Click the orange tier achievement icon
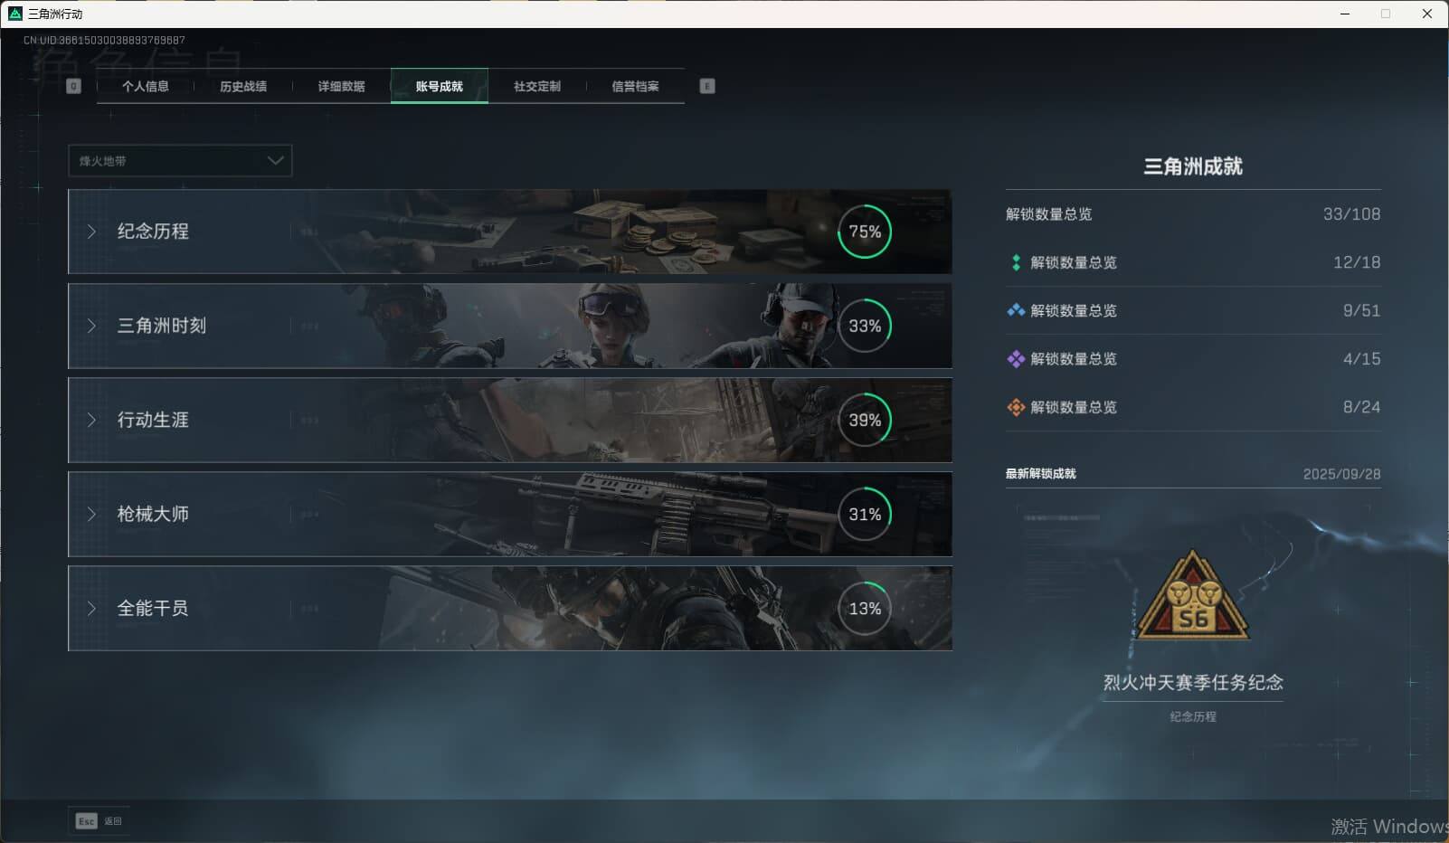Viewport: 1449px width, 843px height. pos(1016,407)
